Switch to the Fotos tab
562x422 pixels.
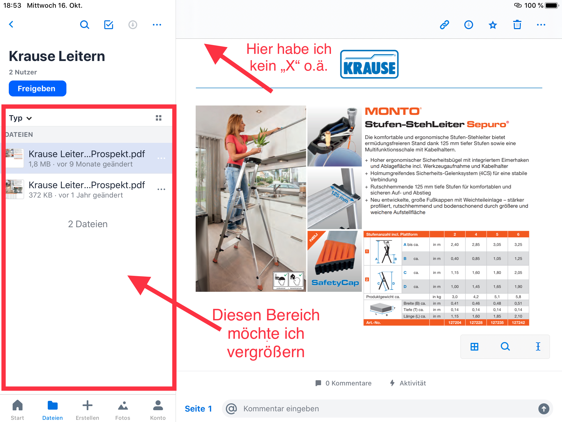(x=123, y=410)
